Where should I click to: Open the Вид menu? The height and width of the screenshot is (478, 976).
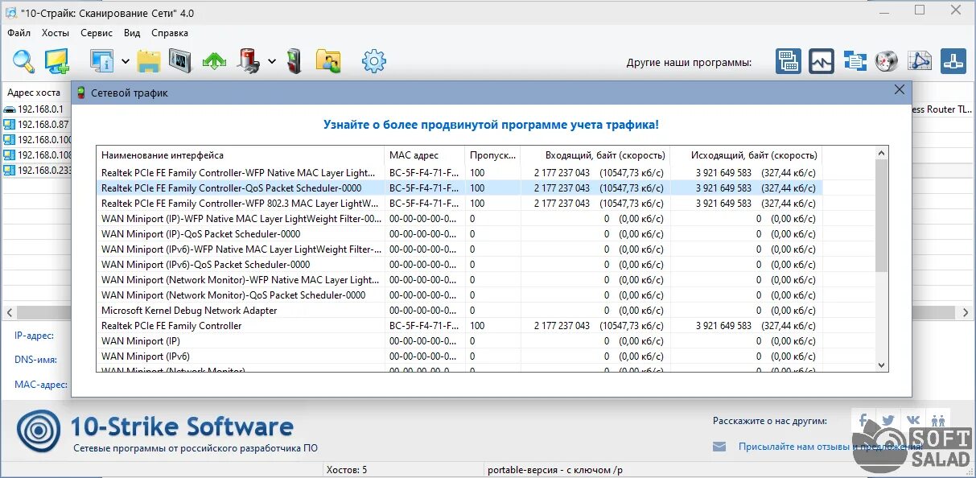(x=133, y=33)
